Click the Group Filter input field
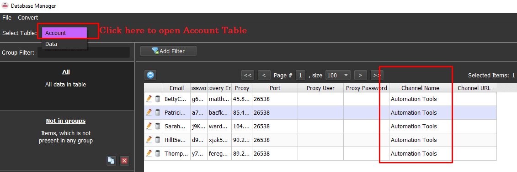The image size is (517, 172). [x=83, y=52]
